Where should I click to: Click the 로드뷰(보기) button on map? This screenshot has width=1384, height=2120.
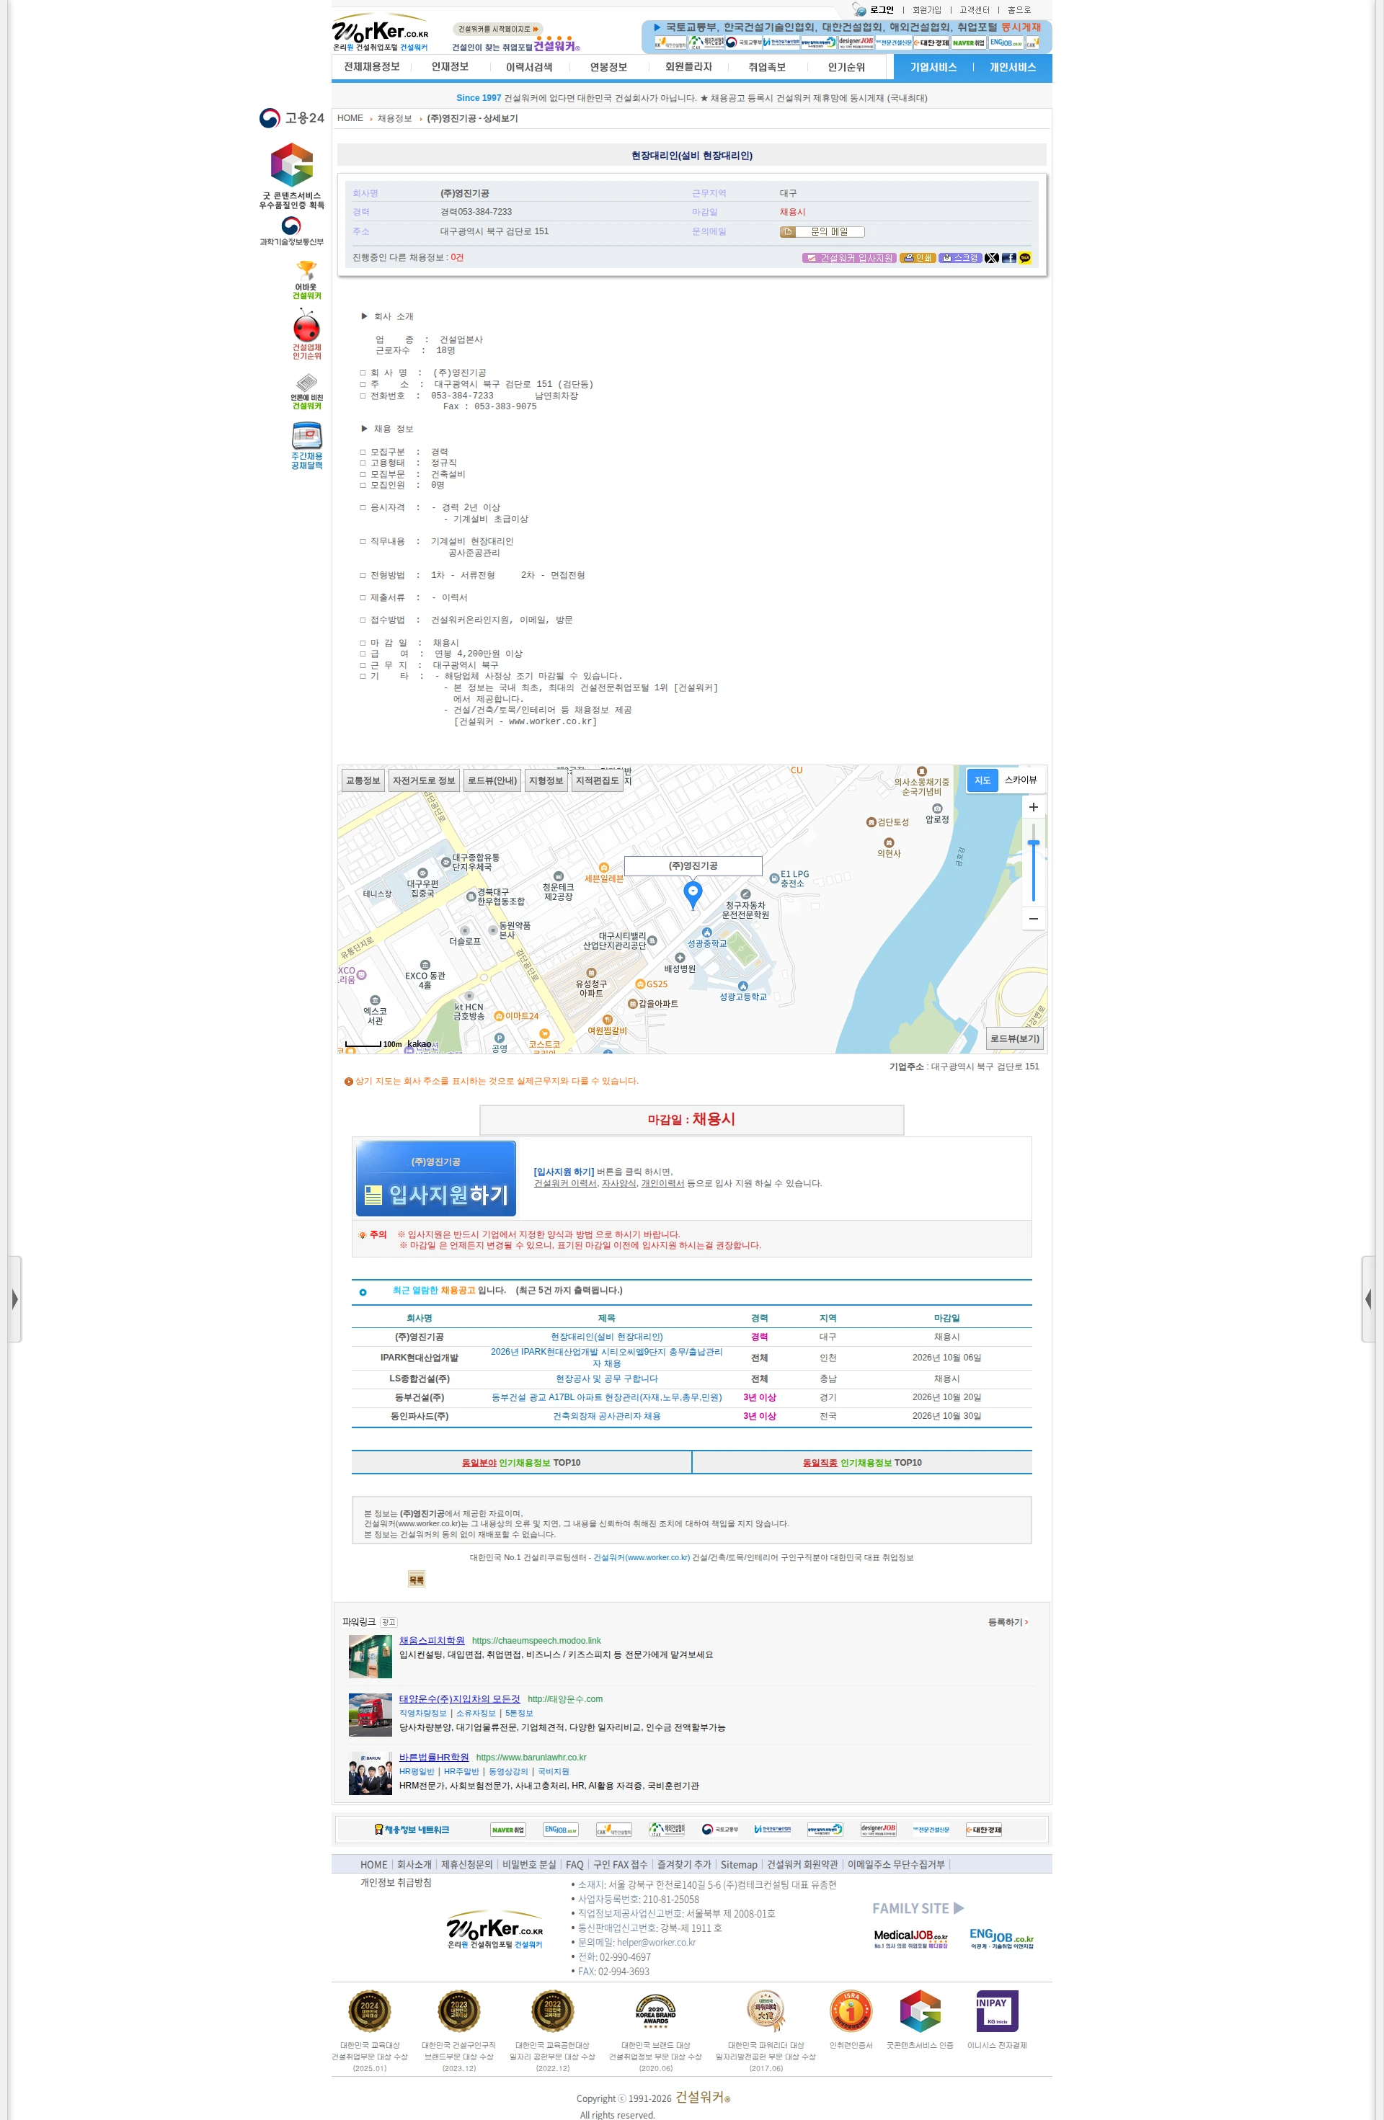(x=1015, y=1038)
